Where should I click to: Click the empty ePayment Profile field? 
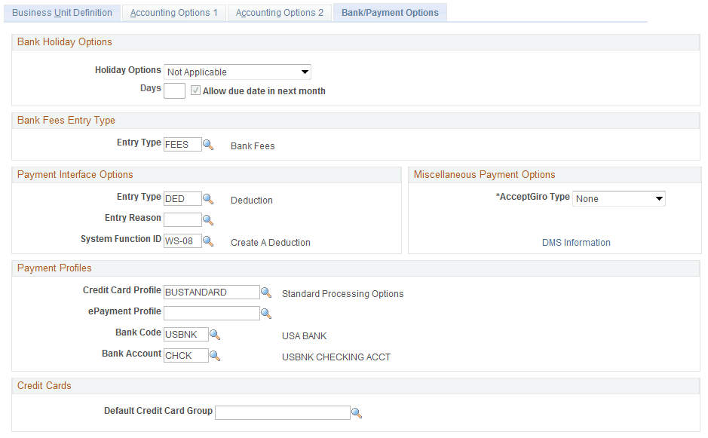[x=211, y=313]
